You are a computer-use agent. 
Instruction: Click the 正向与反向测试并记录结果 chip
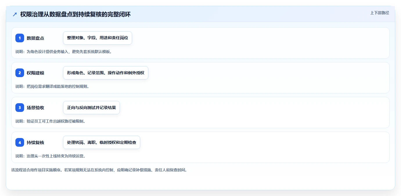tap(91, 108)
